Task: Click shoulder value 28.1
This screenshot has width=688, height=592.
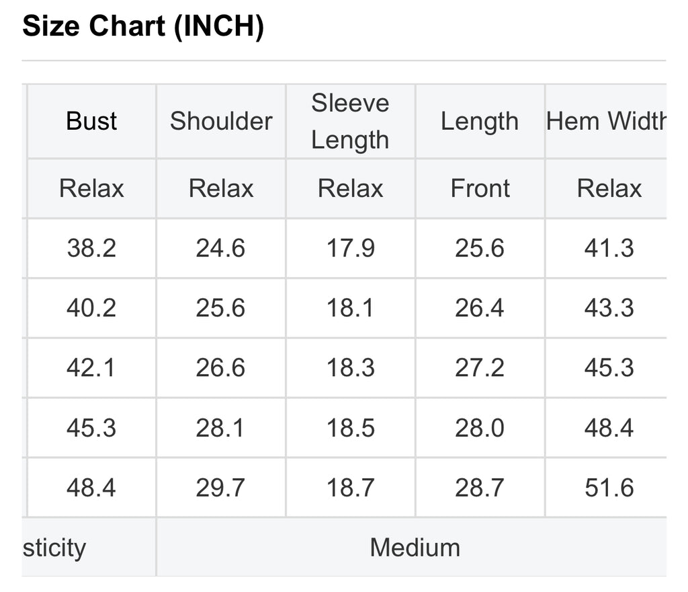Action: click(220, 428)
